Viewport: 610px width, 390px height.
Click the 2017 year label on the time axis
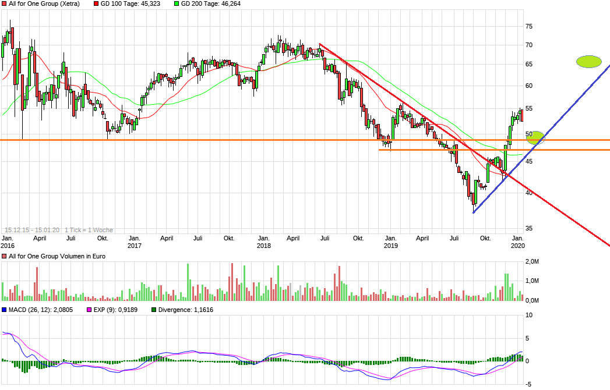click(135, 246)
